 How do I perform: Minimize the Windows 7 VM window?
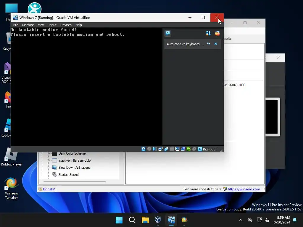190,17
